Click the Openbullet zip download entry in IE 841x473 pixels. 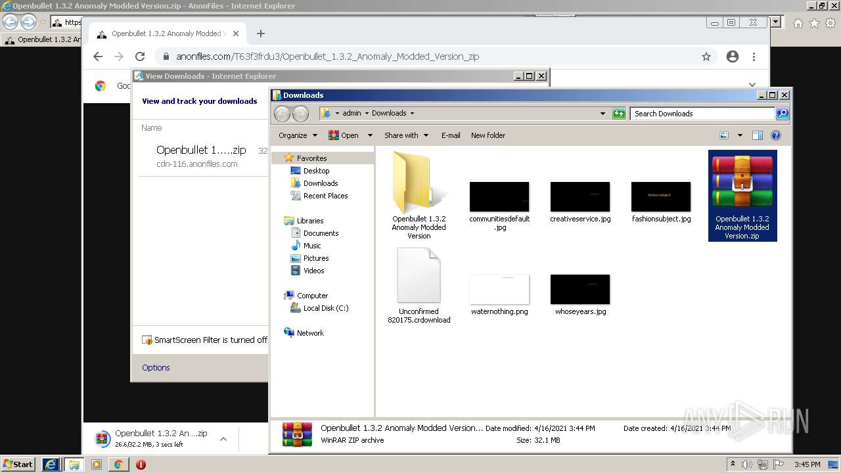[x=201, y=156]
